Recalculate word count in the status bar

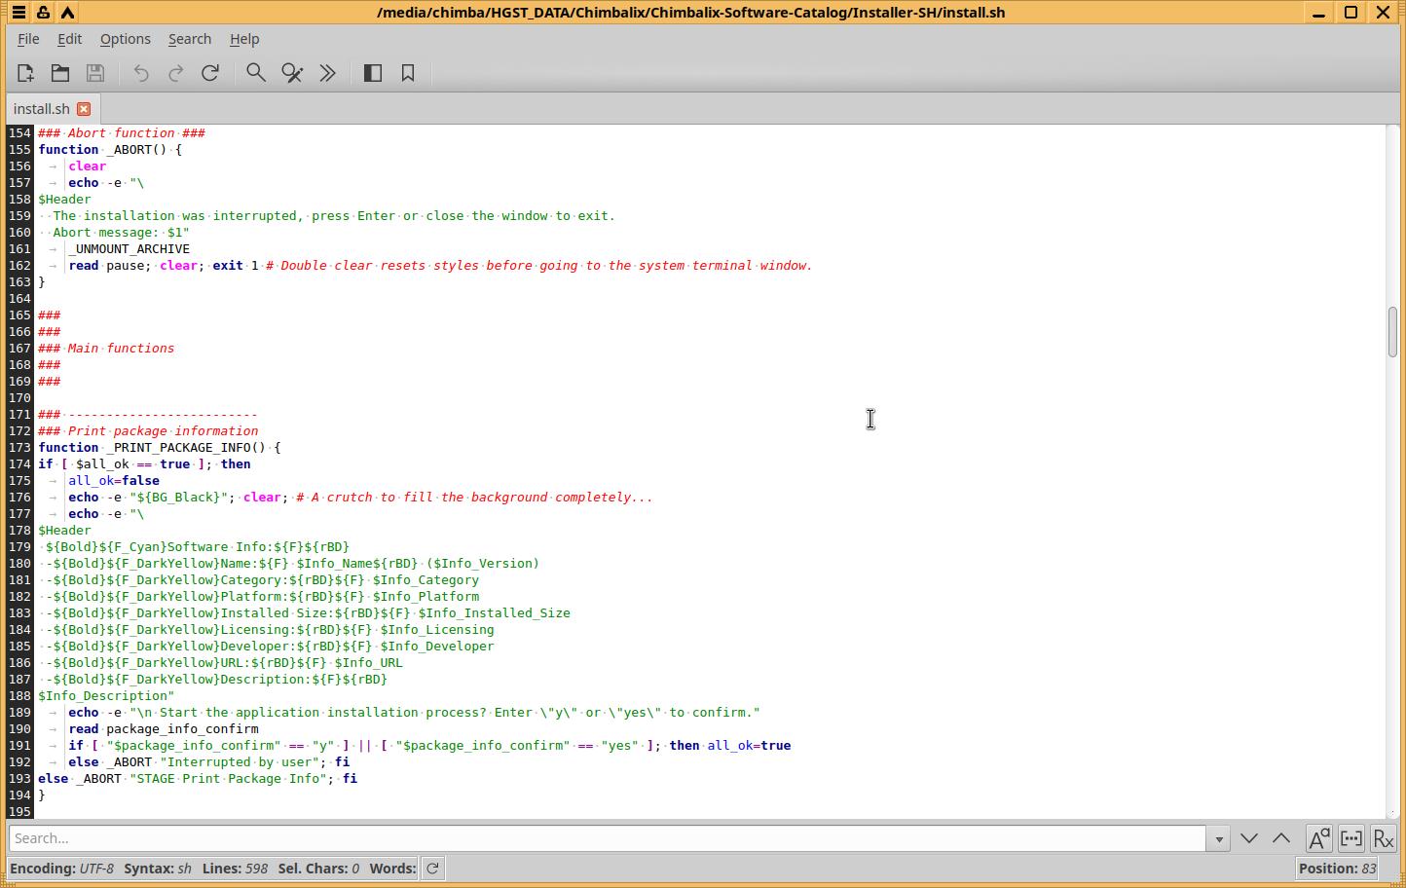[433, 869]
